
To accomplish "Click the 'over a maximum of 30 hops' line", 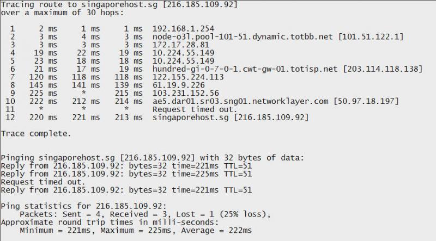I will pyautogui.click(x=62, y=13).
